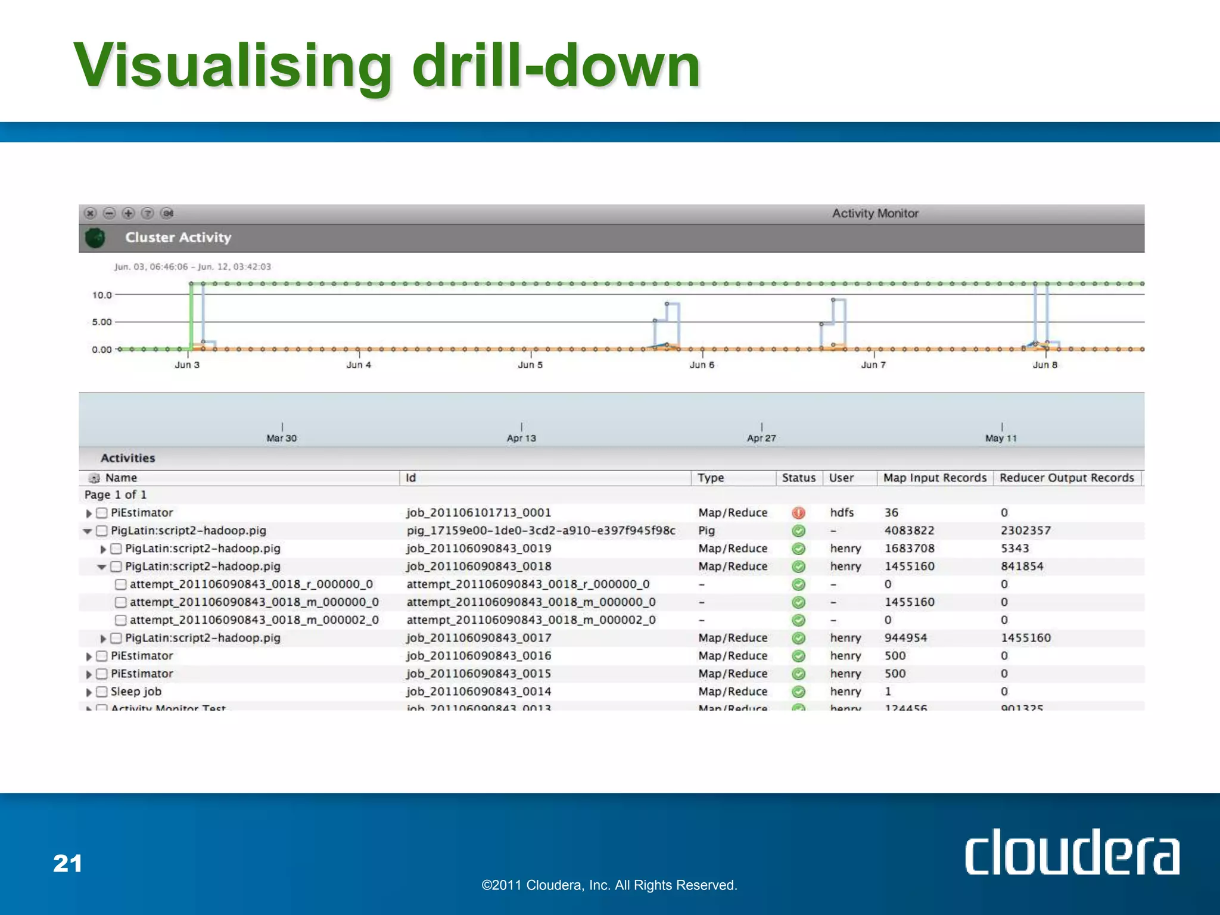Screen dimensions: 1220x915
Task: Click the 'Page 1 of 1' label
Action: [116, 495]
